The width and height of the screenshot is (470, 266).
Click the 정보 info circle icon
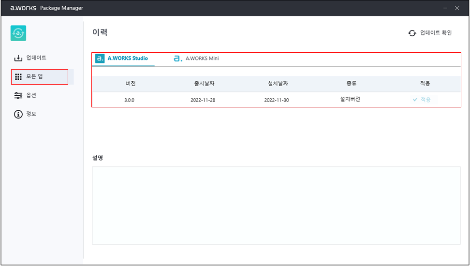pos(18,114)
